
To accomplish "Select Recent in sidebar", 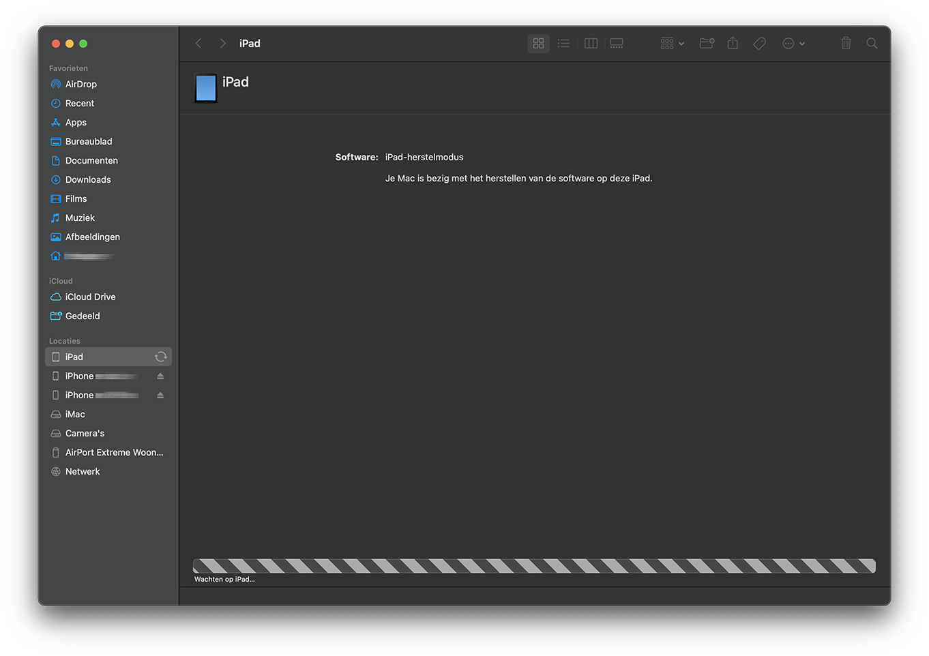I will (x=108, y=103).
